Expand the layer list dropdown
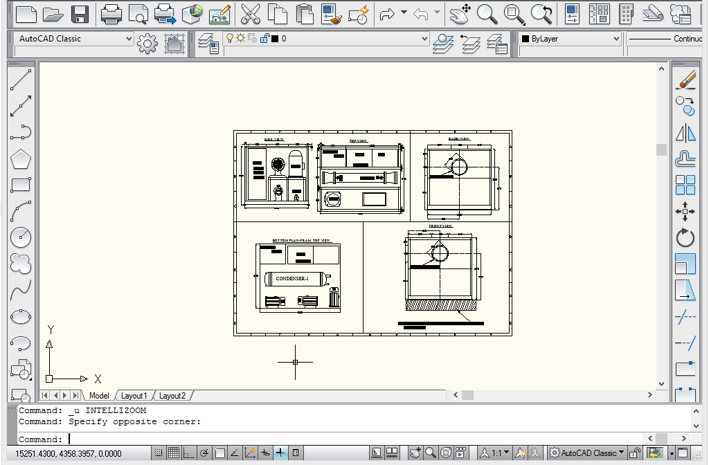 coord(425,39)
